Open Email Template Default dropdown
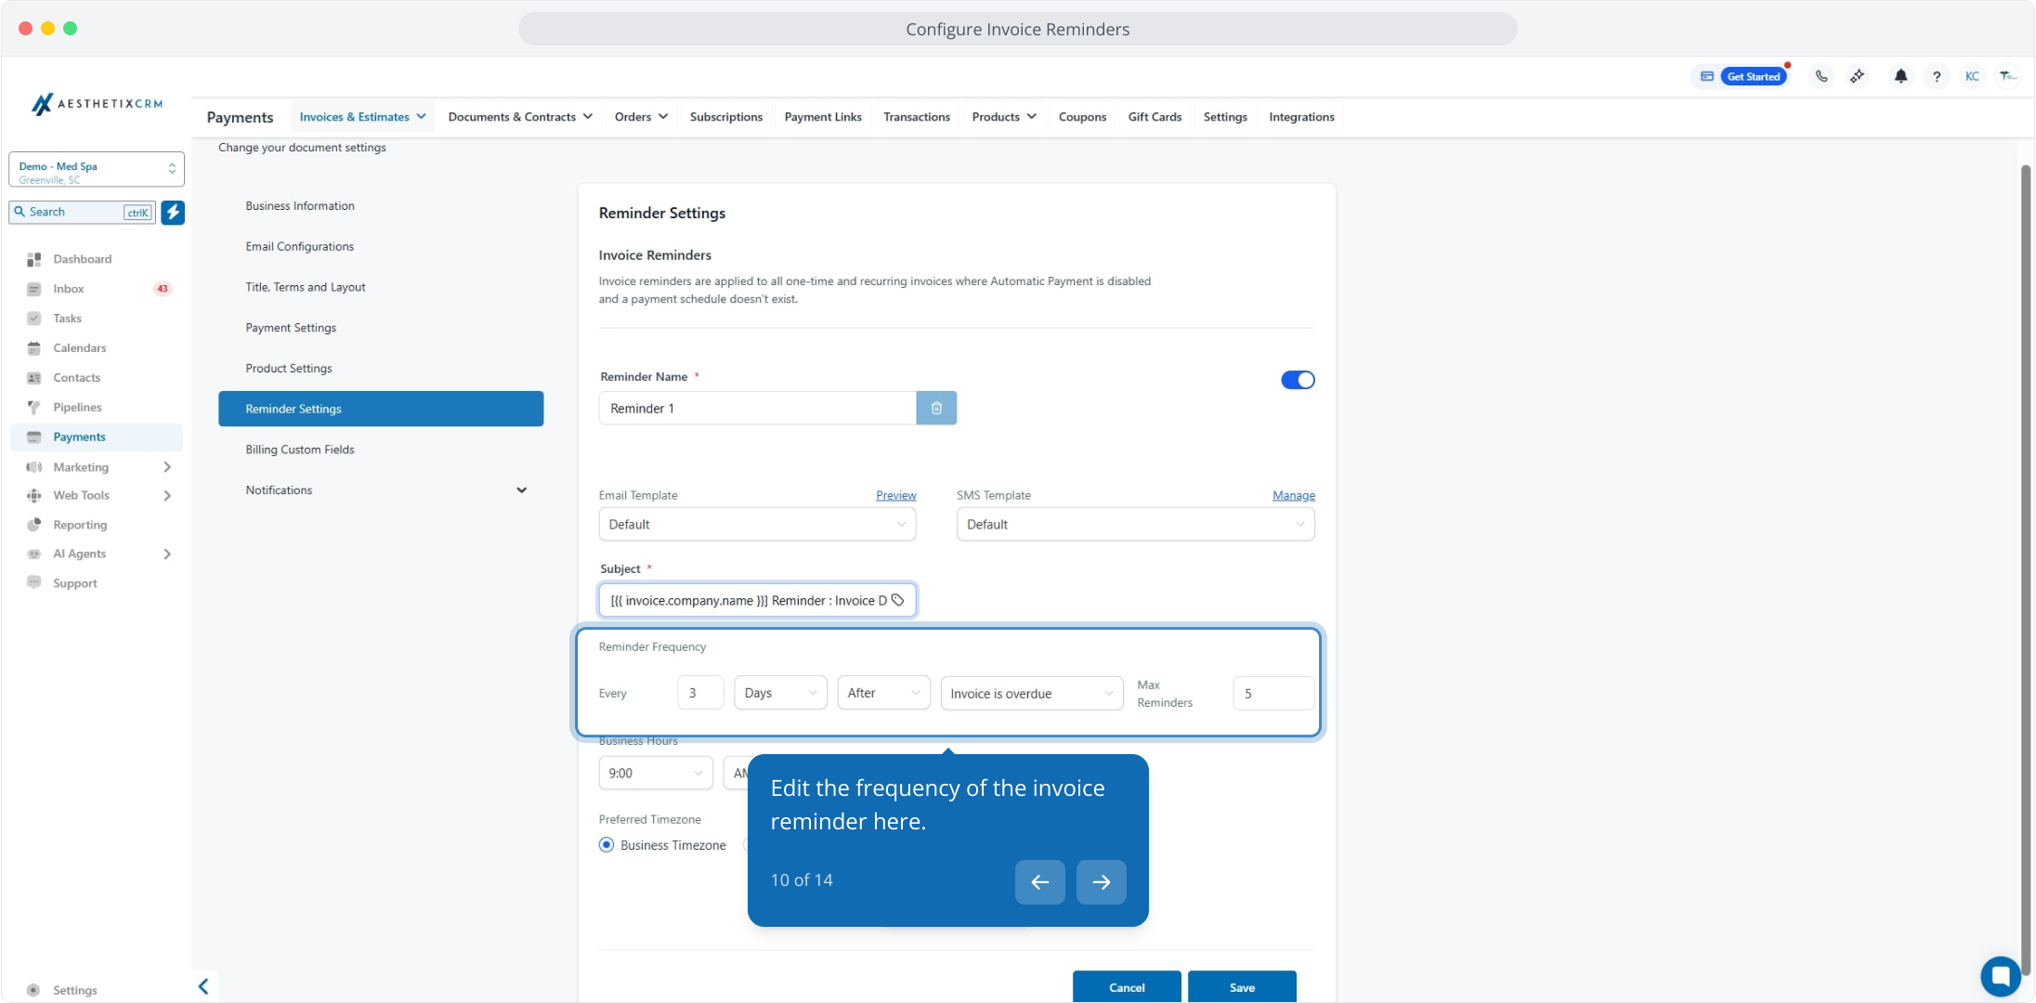Image resolution: width=2036 pixels, height=1003 pixels. tap(757, 525)
